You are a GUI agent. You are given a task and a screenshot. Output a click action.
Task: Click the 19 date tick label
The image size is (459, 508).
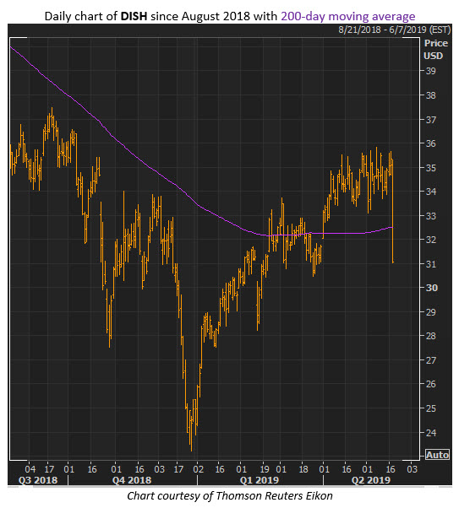(x=265, y=469)
